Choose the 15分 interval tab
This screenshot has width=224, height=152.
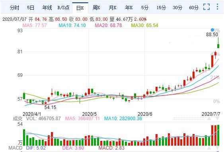[x=161, y=8]
